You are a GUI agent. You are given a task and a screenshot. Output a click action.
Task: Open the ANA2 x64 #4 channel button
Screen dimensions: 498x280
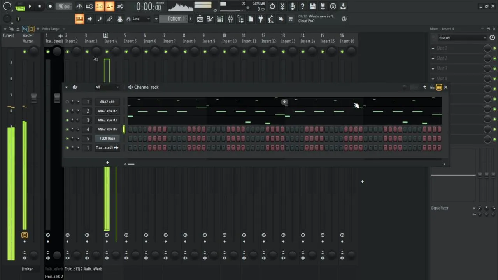point(107,129)
